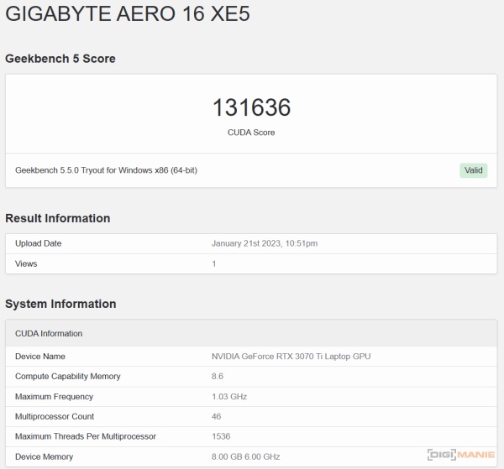Click the Views count value 1
The height and width of the screenshot is (469, 504).
click(x=213, y=263)
